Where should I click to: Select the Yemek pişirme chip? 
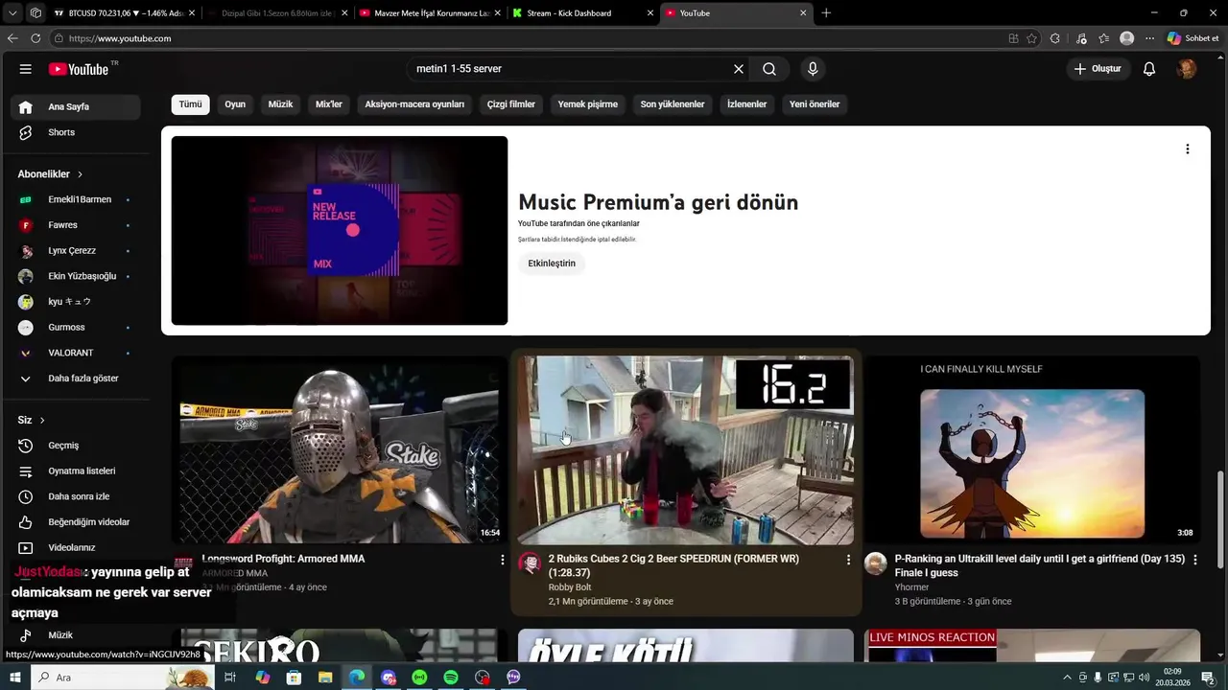tap(588, 104)
